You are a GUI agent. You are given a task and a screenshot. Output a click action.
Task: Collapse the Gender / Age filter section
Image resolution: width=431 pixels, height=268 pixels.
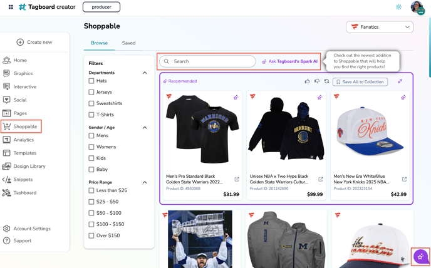pyautogui.click(x=145, y=127)
